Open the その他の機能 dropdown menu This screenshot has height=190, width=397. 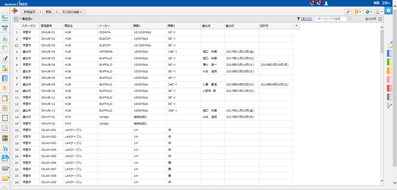[72, 12]
